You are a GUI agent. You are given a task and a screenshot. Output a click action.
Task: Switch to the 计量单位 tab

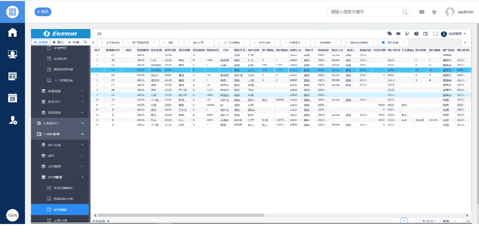coord(295,43)
